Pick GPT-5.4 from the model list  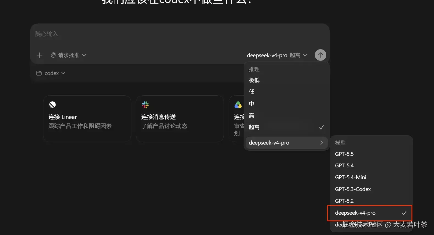[x=371, y=165]
